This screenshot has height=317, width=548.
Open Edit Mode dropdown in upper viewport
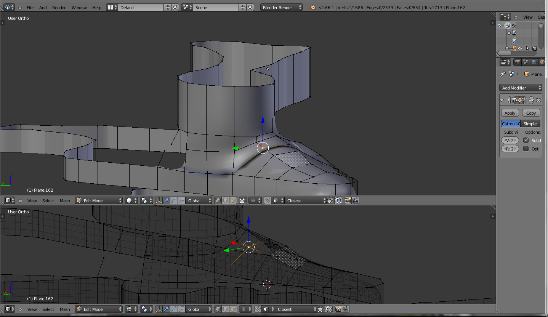(x=99, y=200)
